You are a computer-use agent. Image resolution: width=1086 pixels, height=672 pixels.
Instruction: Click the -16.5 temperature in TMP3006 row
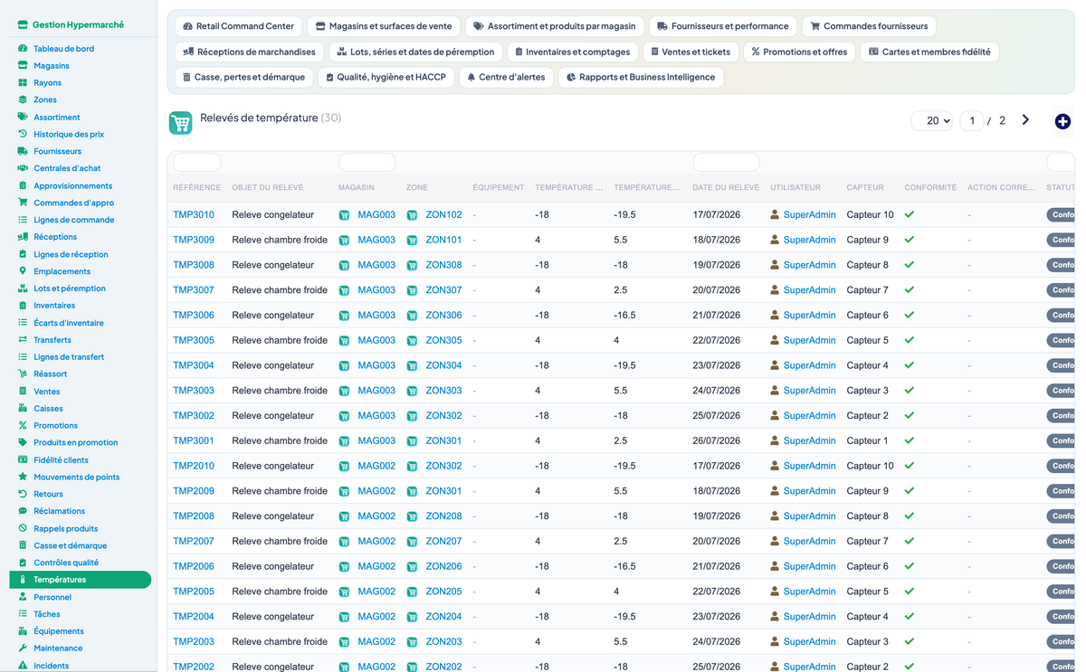(x=624, y=316)
